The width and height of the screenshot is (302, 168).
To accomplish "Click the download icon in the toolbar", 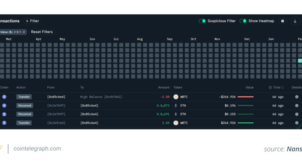I will pyautogui.click(x=295, y=21).
